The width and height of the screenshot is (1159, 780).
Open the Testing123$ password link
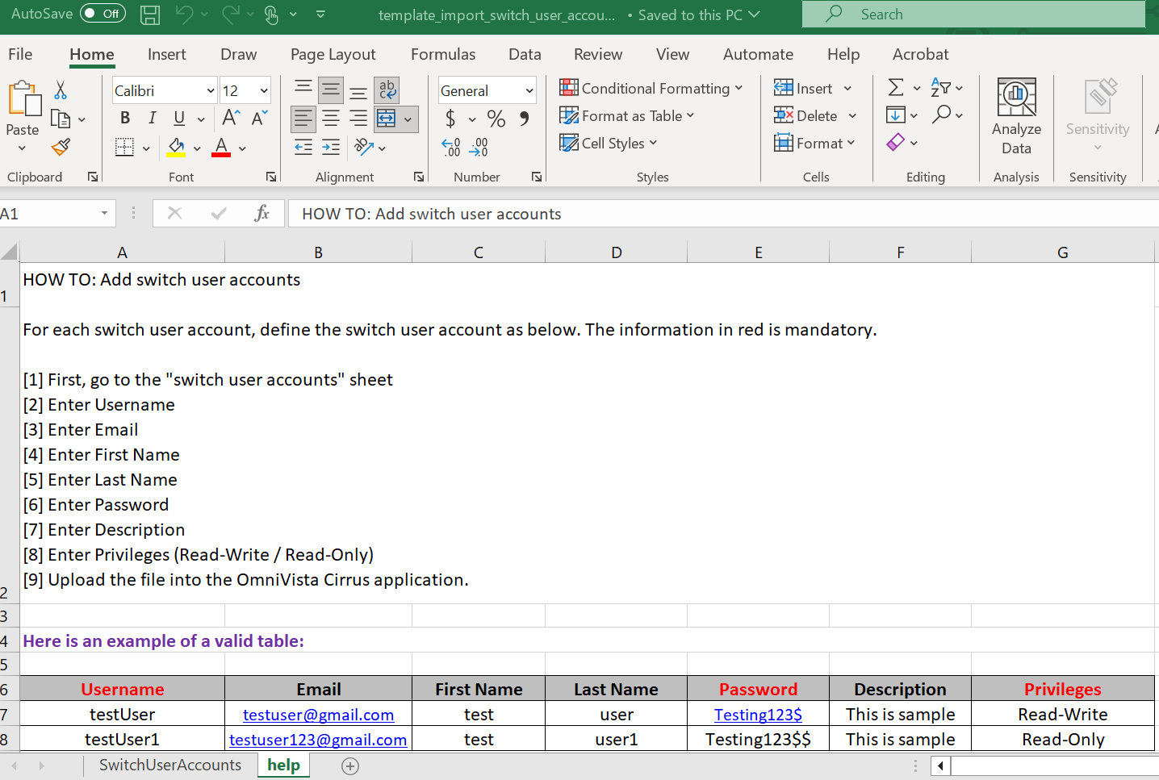(758, 715)
